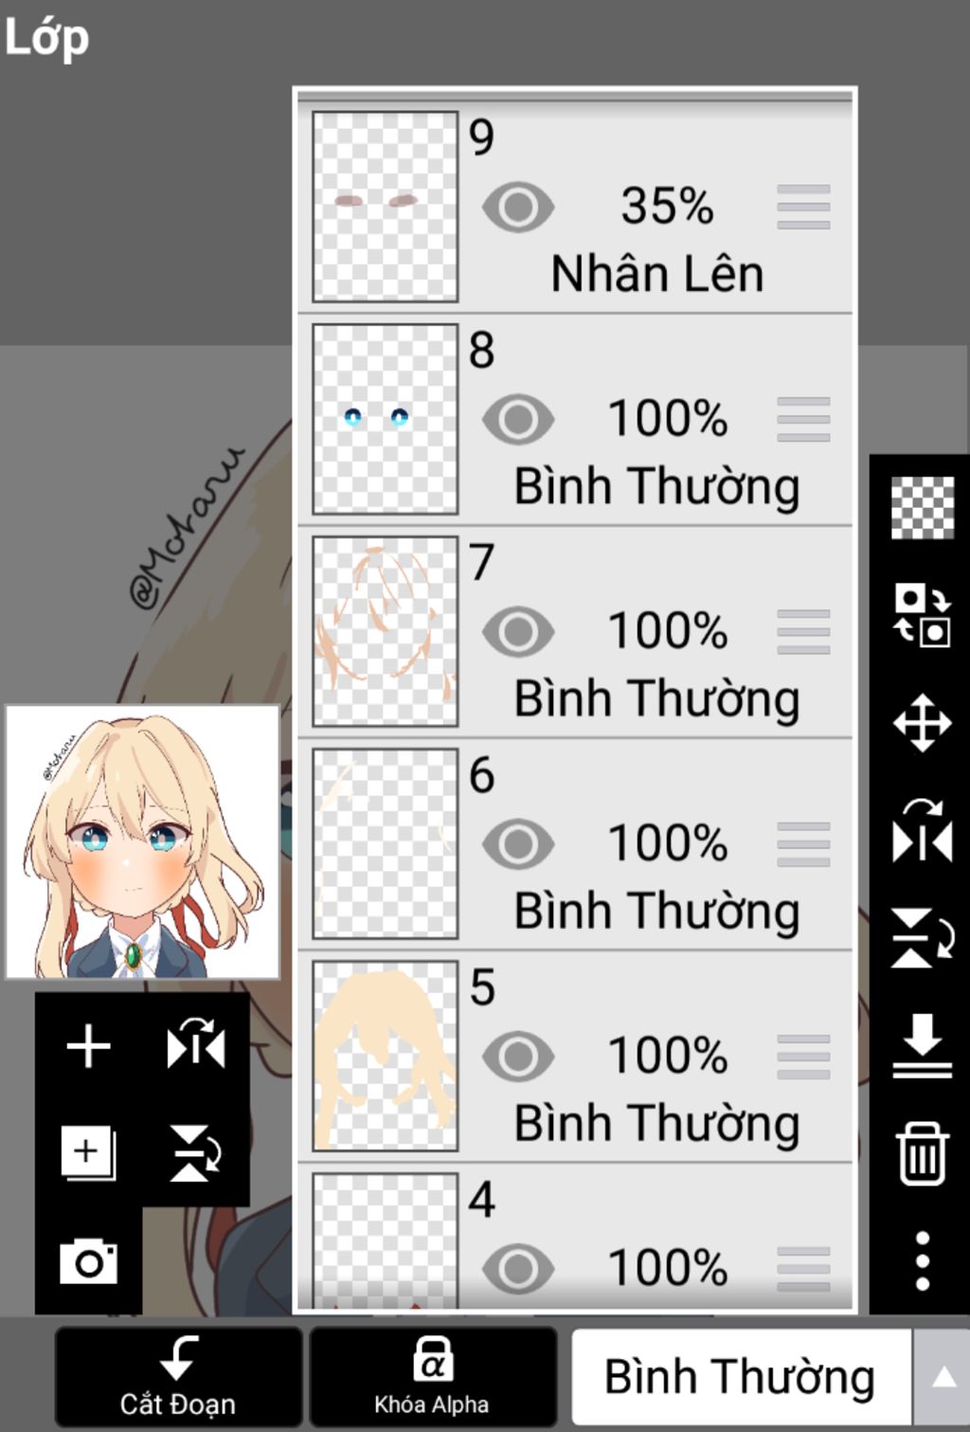Click the Cắt Đoạn clipping button
The width and height of the screenshot is (970, 1432).
point(178,1377)
